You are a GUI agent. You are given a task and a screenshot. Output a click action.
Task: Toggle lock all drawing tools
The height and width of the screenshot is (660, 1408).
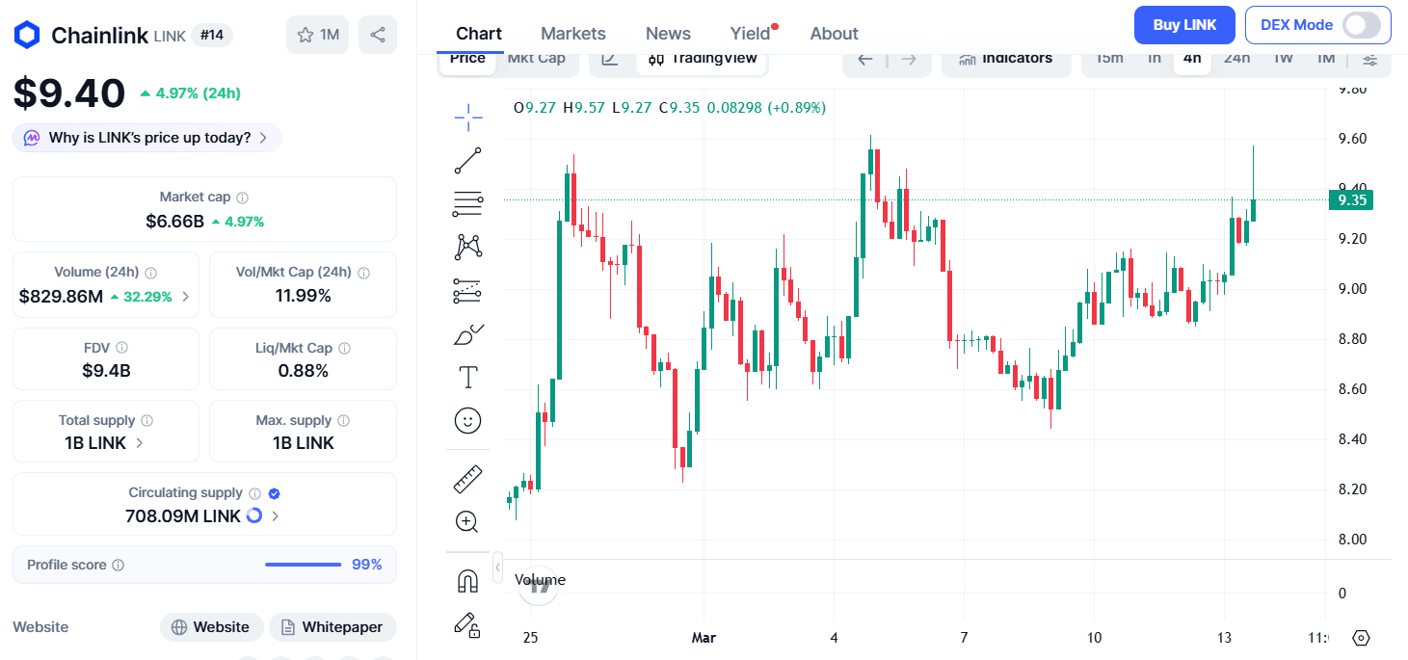(468, 625)
